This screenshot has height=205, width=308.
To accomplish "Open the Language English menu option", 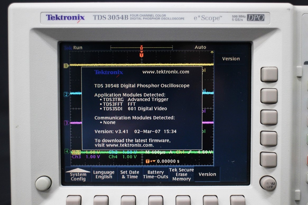I will [x=104, y=174].
